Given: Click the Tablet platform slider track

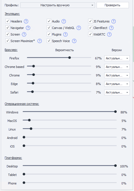Looking at the screenshot, I should click(70, 174).
